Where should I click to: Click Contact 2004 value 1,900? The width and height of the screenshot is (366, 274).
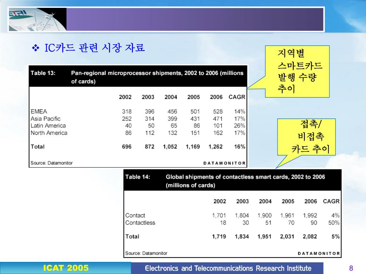point(264,215)
